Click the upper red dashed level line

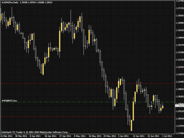coord(88,84)
